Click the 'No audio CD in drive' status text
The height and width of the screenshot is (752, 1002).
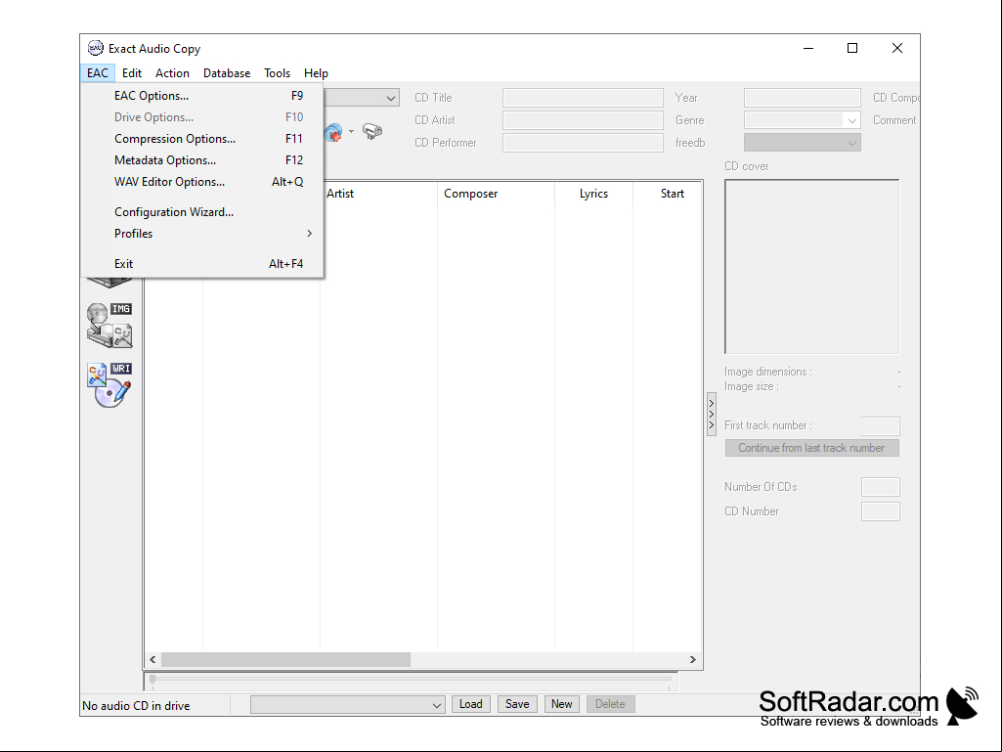click(x=136, y=706)
